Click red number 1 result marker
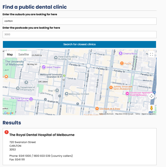The image size is (166, 167). click(7, 132)
